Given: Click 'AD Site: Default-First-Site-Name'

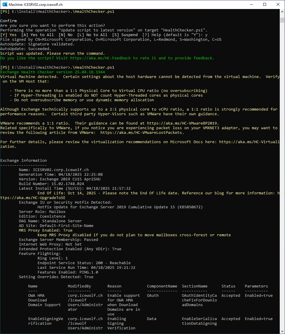Looking at the screenshot, I should click(x=56, y=226).
